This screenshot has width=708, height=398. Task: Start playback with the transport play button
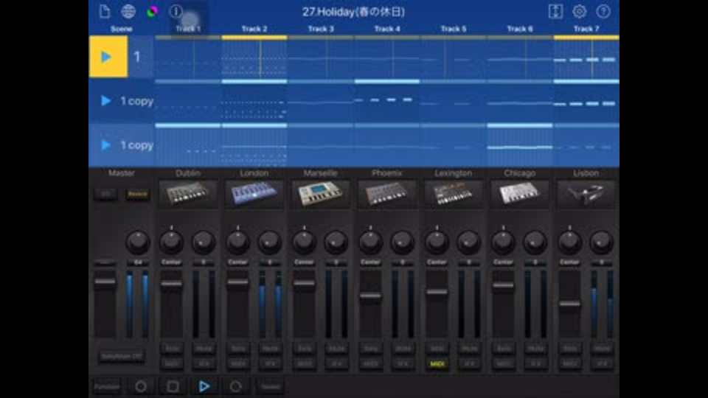(204, 386)
